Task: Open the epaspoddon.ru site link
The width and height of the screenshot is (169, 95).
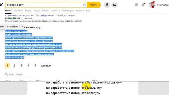Action: 13,18
